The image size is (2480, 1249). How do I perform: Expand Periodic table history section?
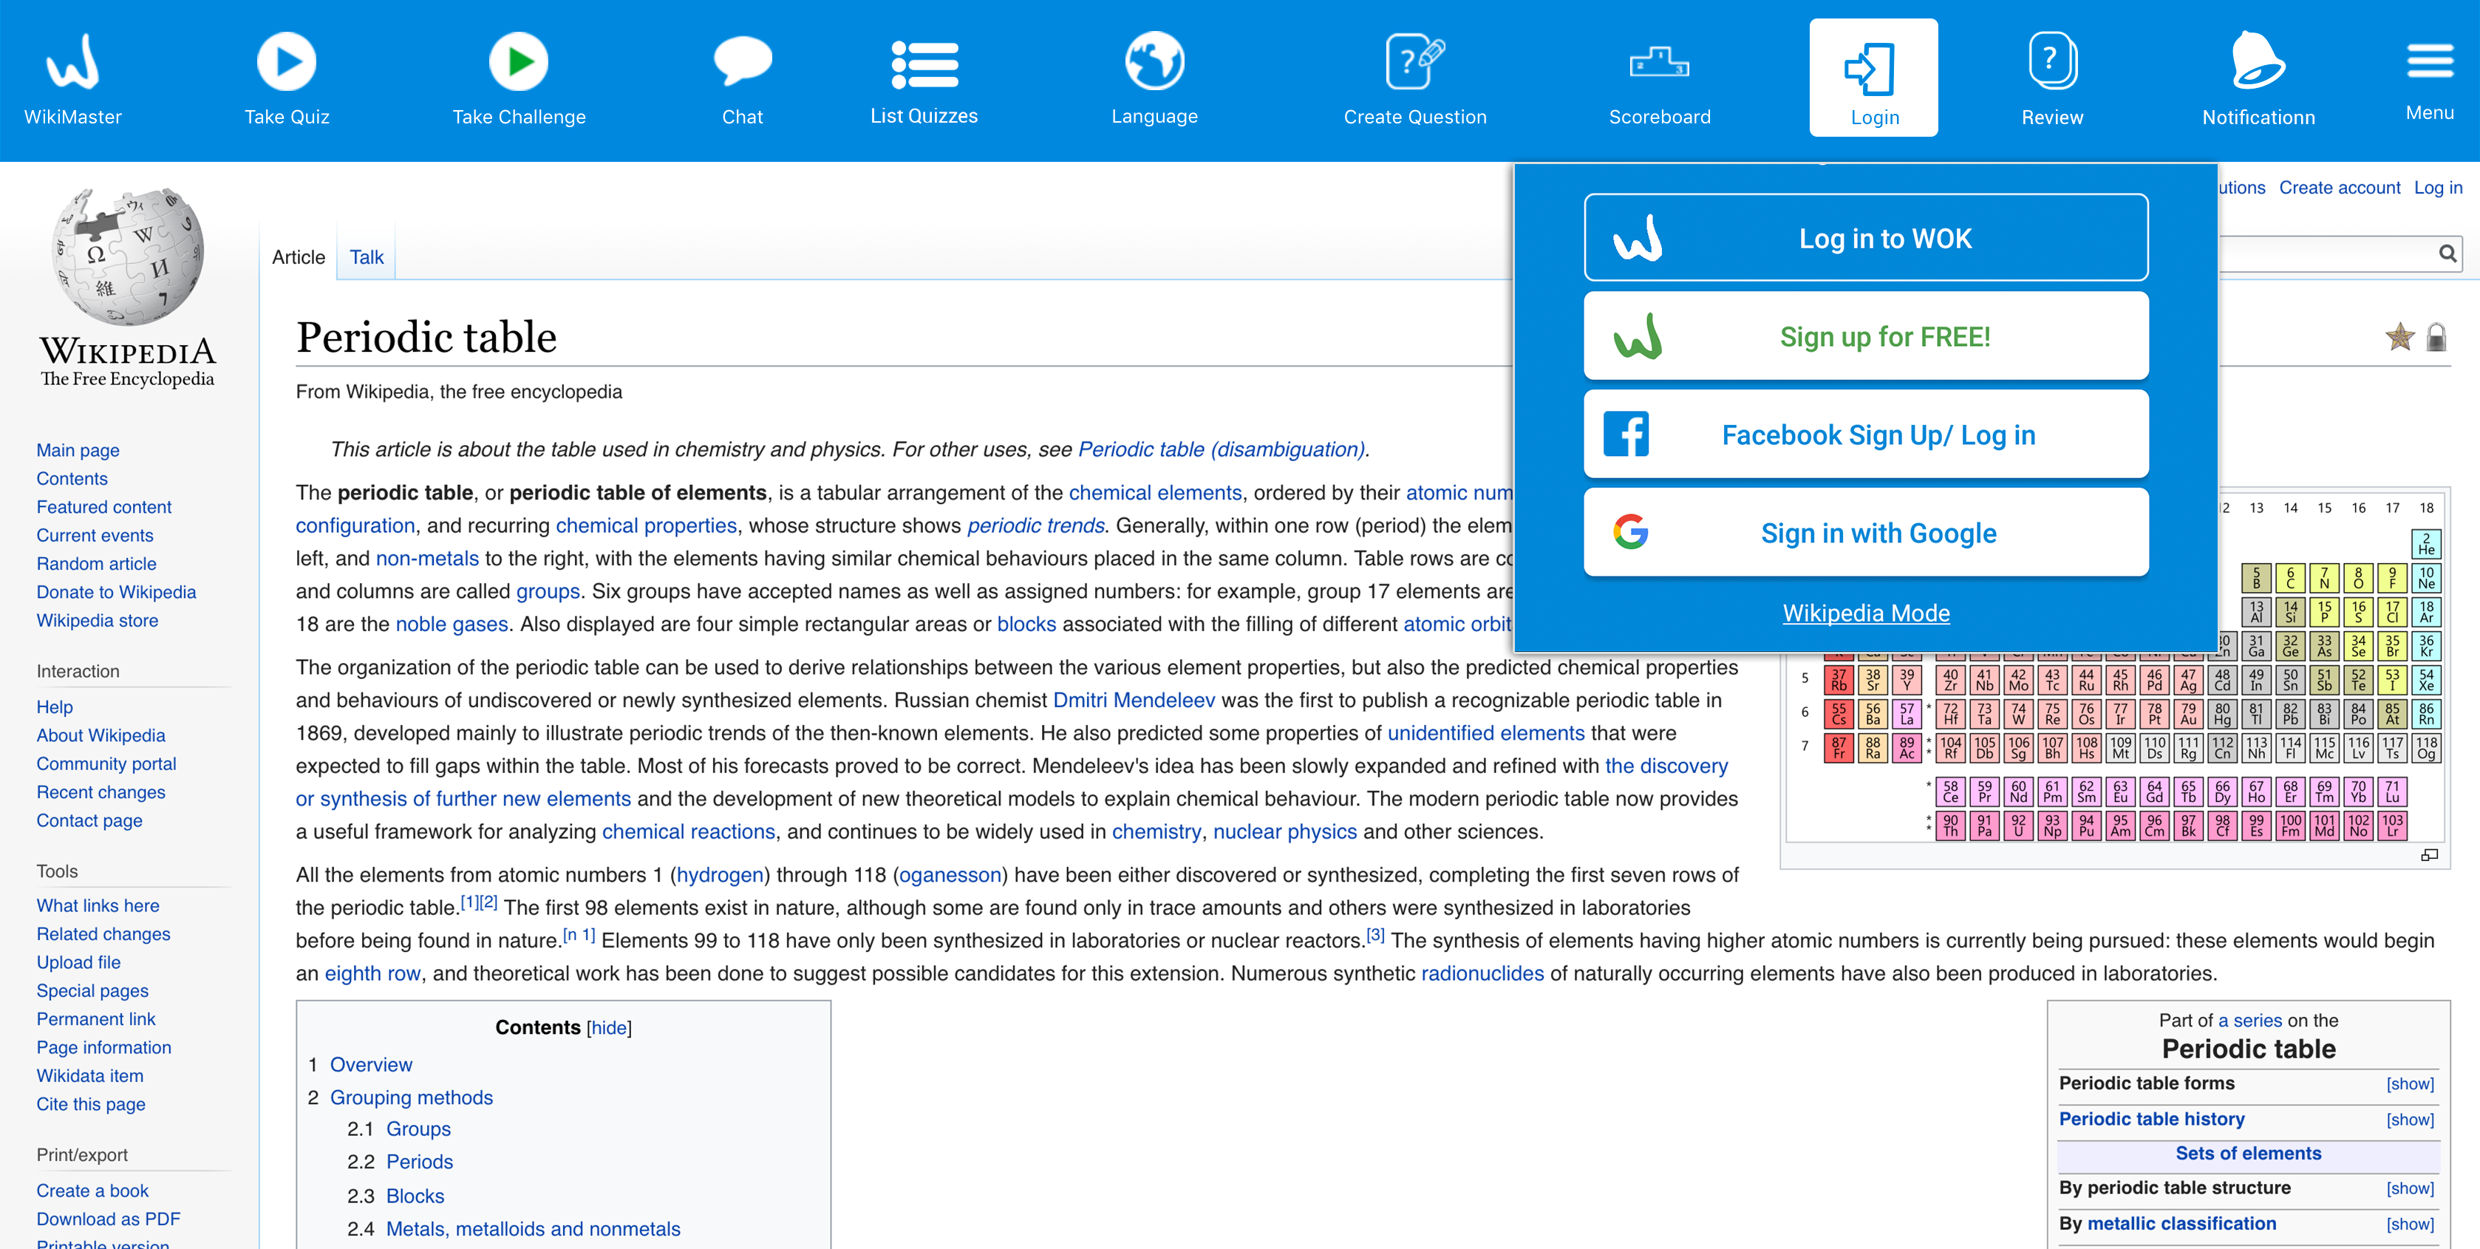2409,1119
